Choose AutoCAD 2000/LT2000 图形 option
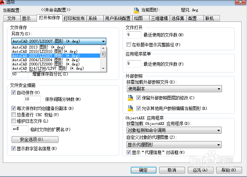Viewport: 247px width, 177px height. click(56, 64)
